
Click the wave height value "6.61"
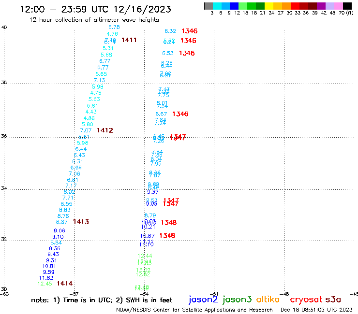click(x=84, y=137)
